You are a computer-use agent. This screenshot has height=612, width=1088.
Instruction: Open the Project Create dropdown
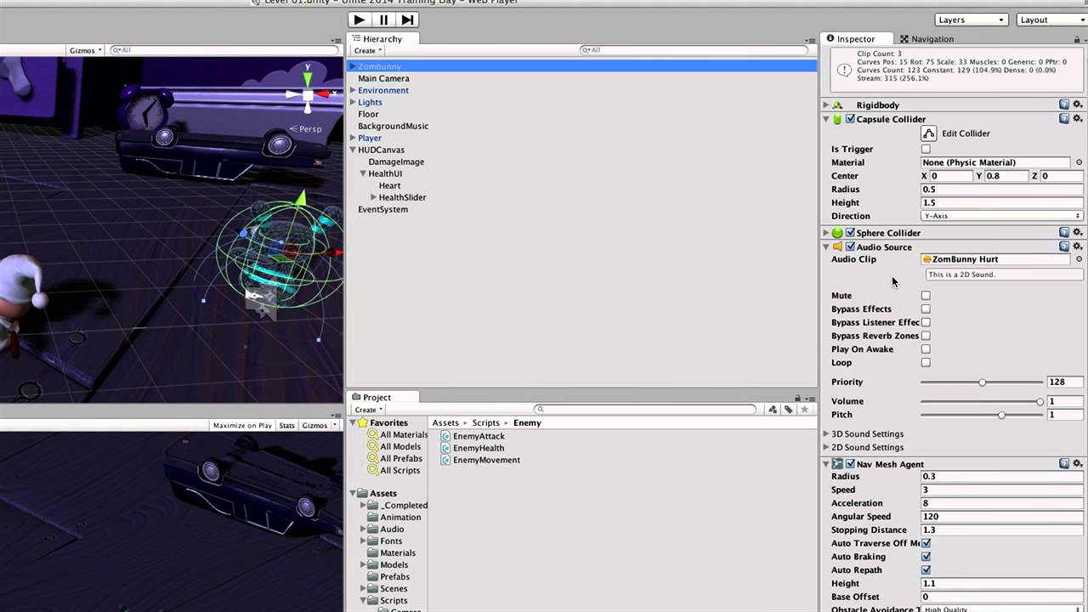coord(367,410)
